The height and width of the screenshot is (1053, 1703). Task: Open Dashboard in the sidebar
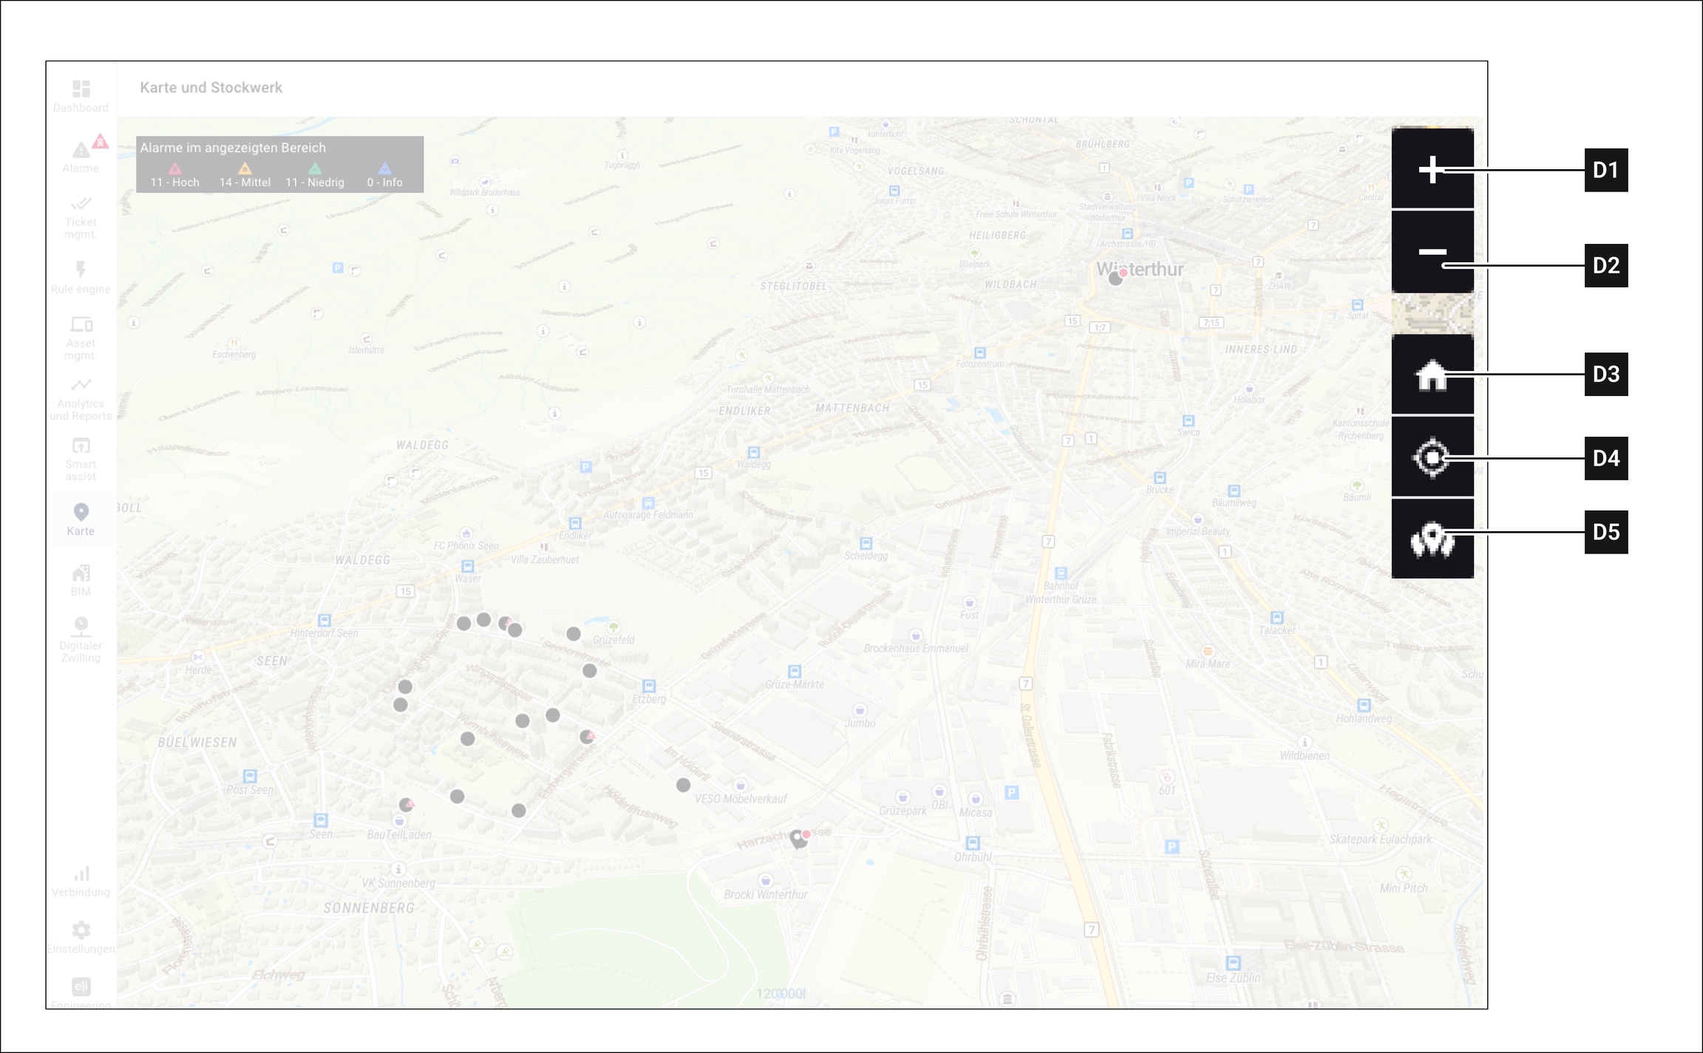click(x=81, y=96)
